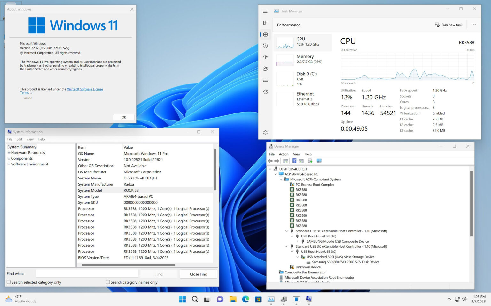Select the Users icon in Task Manager
The width and height of the screenshot is (491, 306).
point(265,69)
